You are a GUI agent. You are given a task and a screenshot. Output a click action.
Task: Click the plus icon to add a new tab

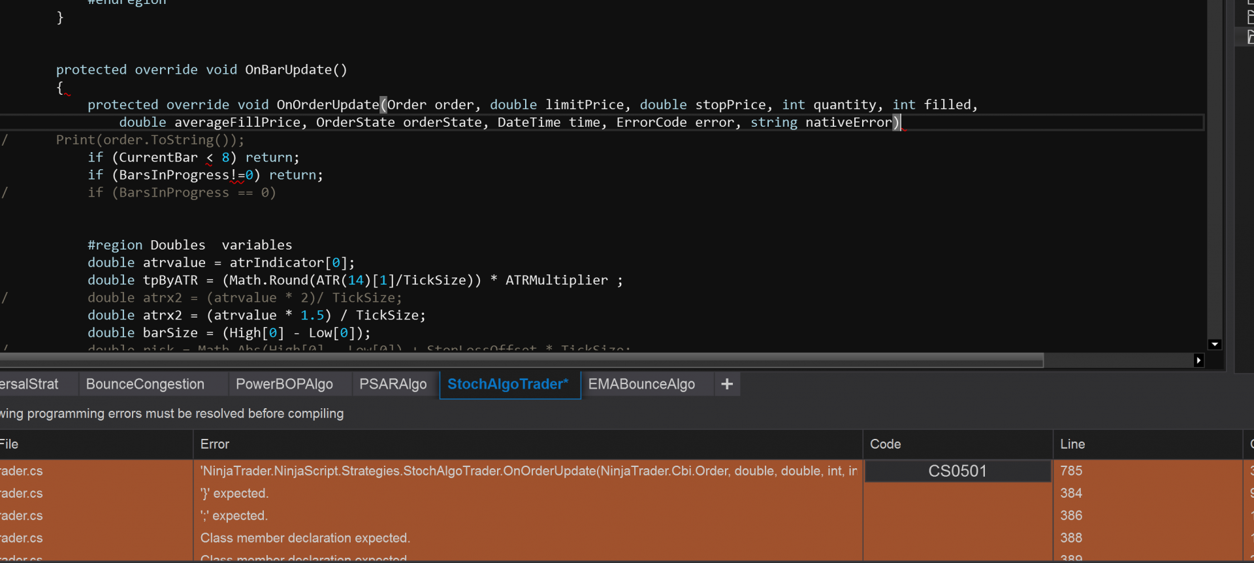pos(727,384)
